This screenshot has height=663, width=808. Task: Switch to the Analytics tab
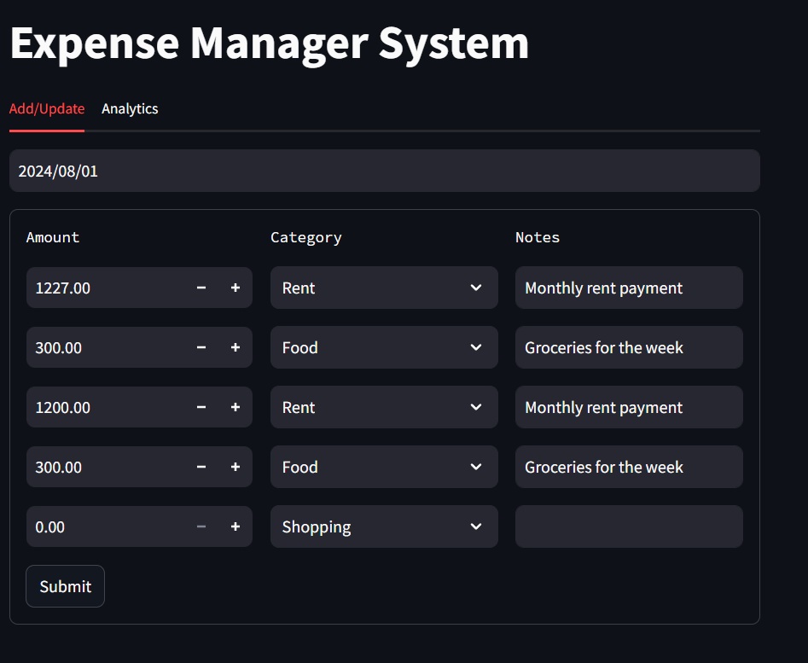tap(130, 108)
